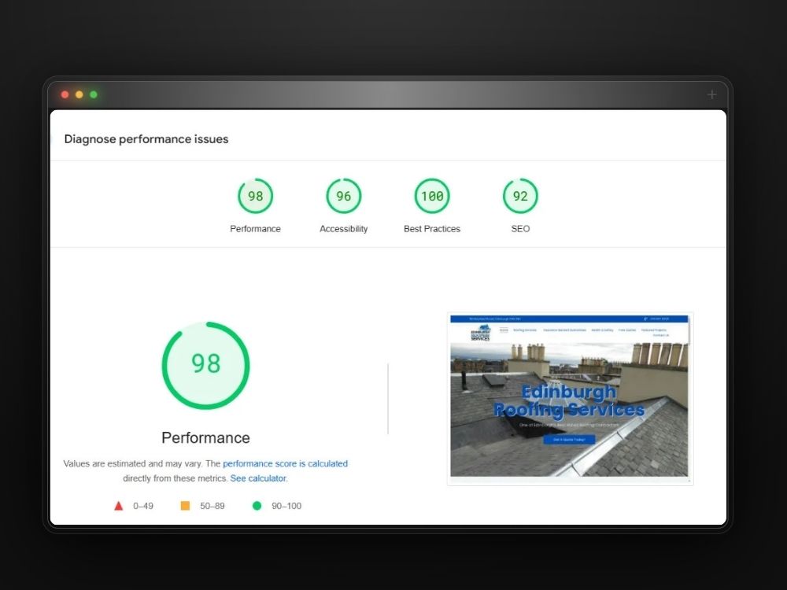Click the green circle 90–100 legend icon
Image resolution: width=787 pixels, height=590 pixels.
pyautogui.click(x=257, y=506)
